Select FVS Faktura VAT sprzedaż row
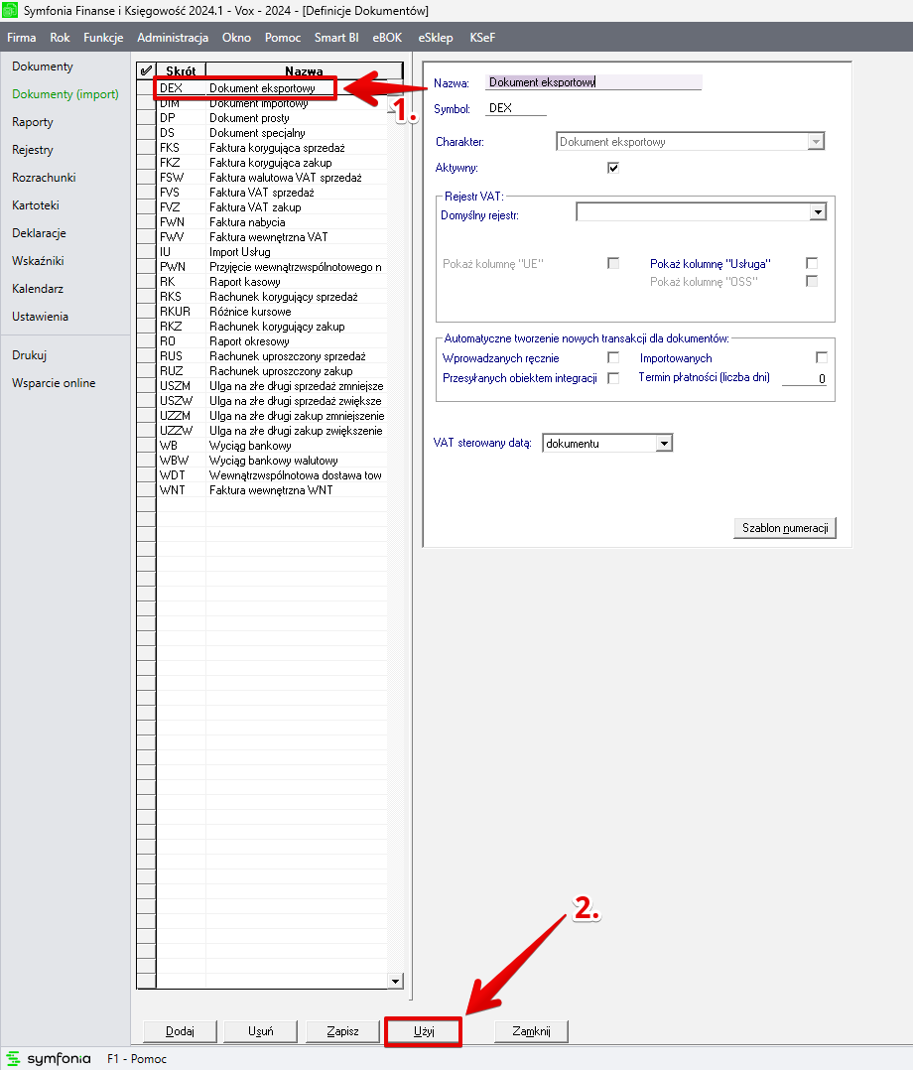This screenshot has width=913, height=1070. (x=272, y=193)
